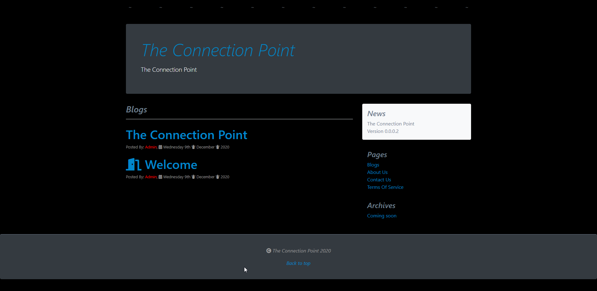
Task: Click Posted By label on Welcome post
Action: click(135, 177)
